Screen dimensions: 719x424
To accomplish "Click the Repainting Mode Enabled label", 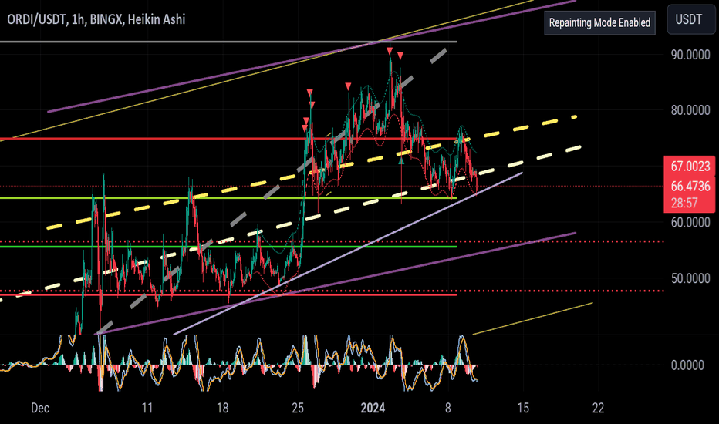I will 599,22.
